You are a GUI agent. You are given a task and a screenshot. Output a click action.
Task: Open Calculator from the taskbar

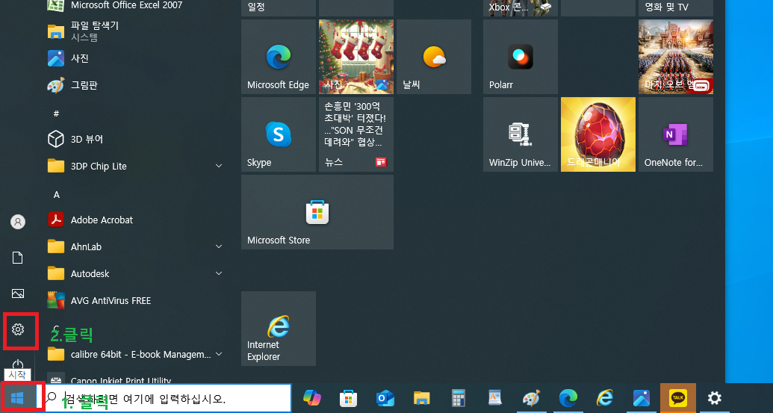(458, 398)
